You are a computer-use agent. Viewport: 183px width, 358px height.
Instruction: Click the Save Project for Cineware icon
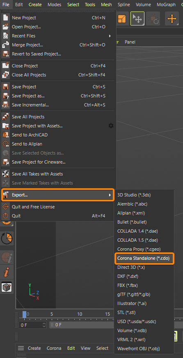[5, 162]
